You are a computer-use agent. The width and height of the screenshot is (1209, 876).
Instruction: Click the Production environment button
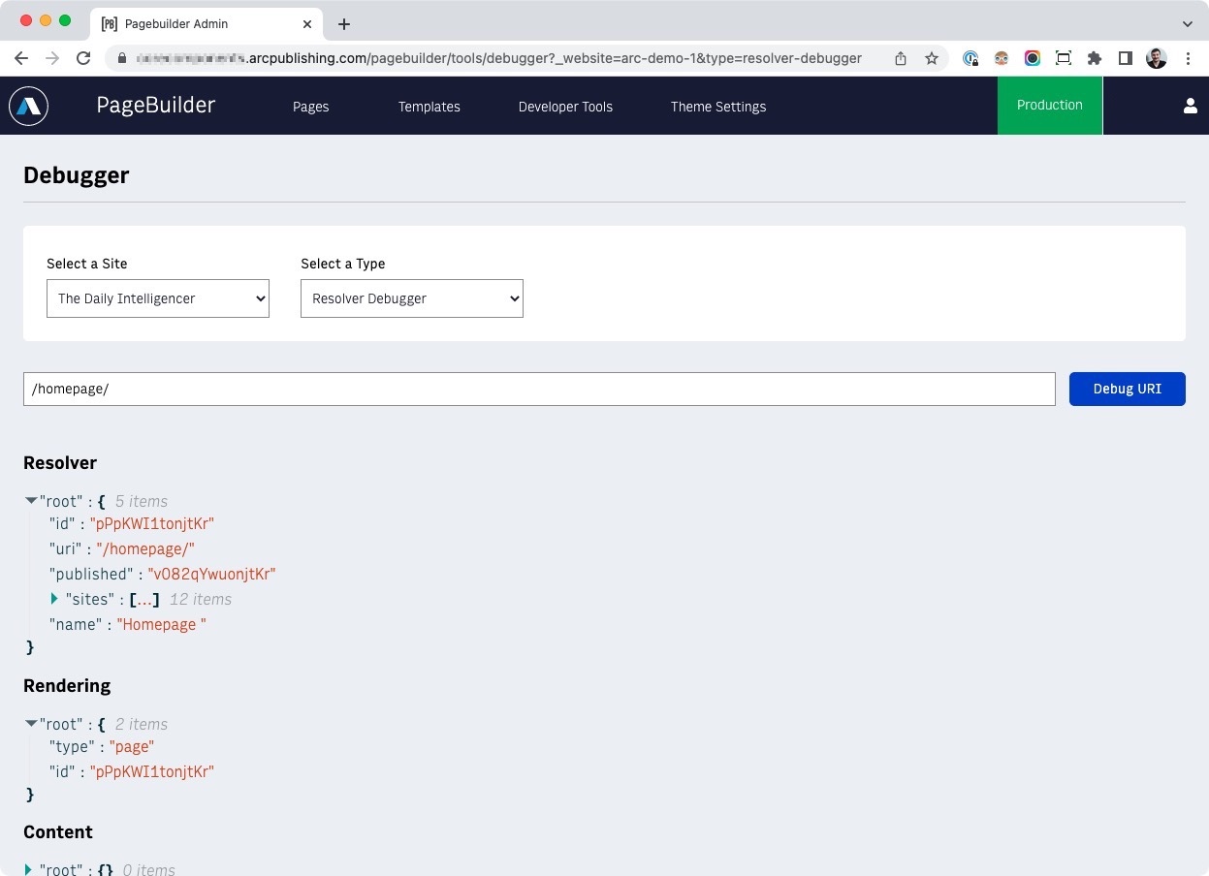click(1050, 105)
